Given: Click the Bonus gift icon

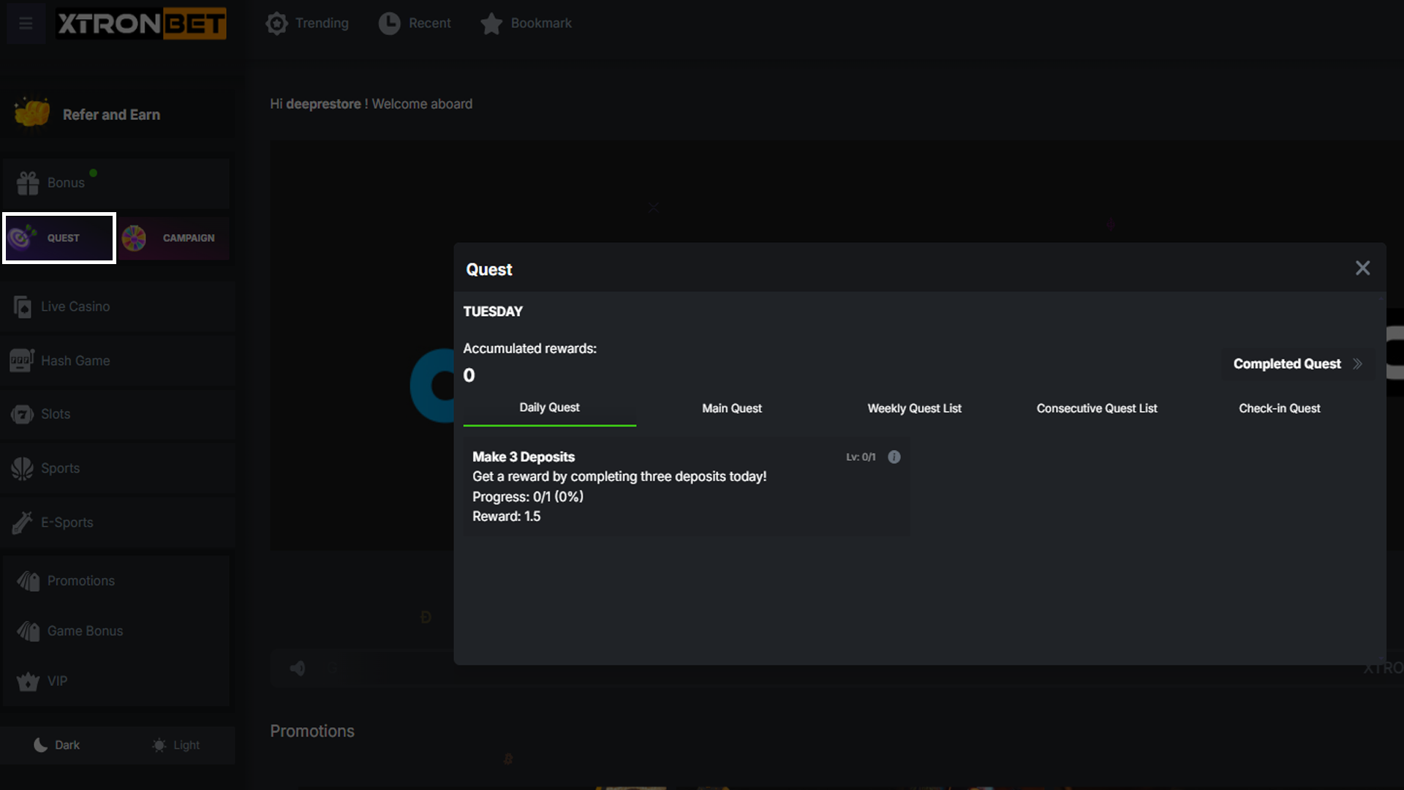Looking at the screenshot, I should coord(28,183).
